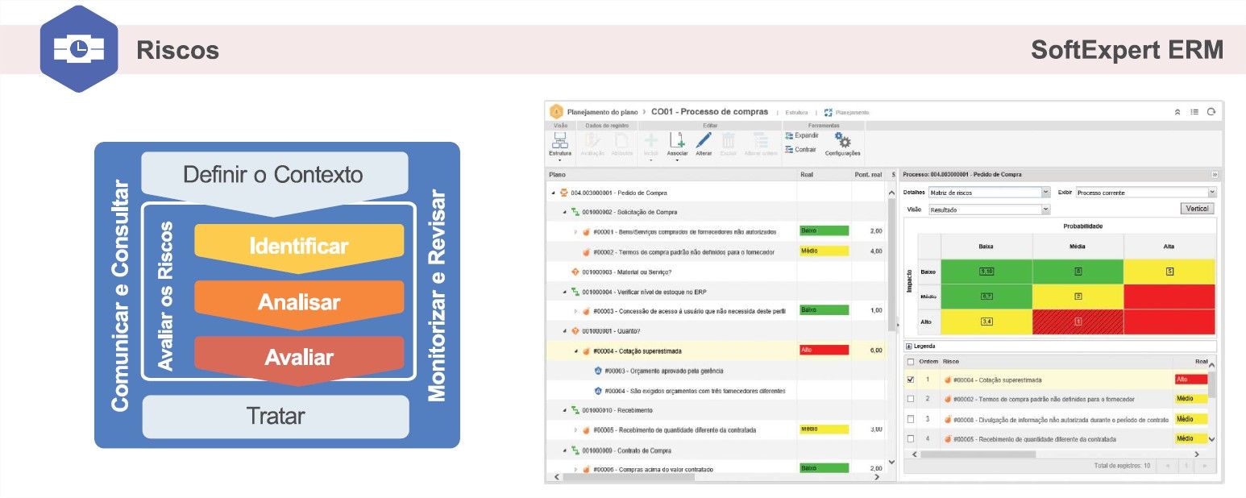This screenshot has width=1246, height=498.
Task: Collapse the #00004 Cotação superestimada tree node
Action: pyautogui.click(x=575, y=351)
